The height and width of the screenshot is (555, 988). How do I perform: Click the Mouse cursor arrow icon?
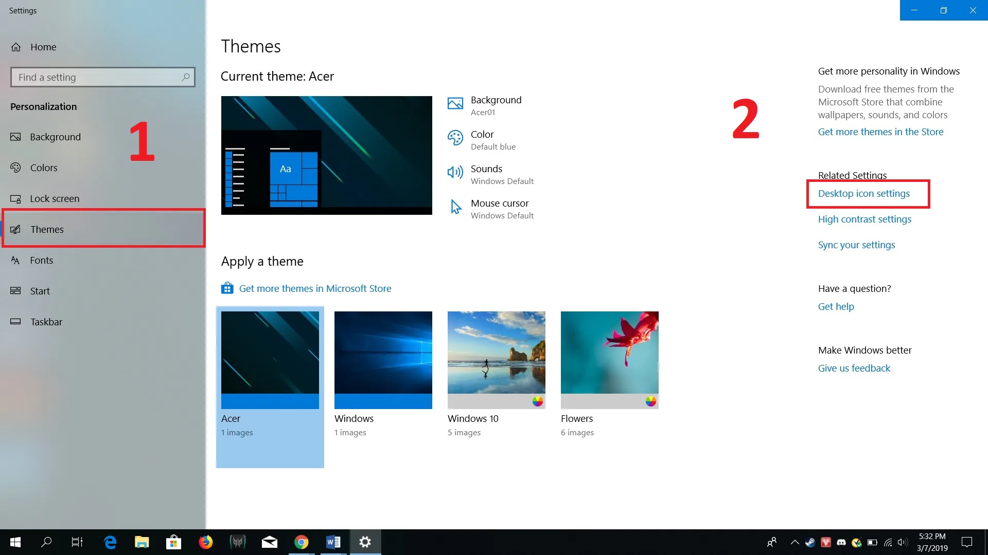click(x=456, y=207)
